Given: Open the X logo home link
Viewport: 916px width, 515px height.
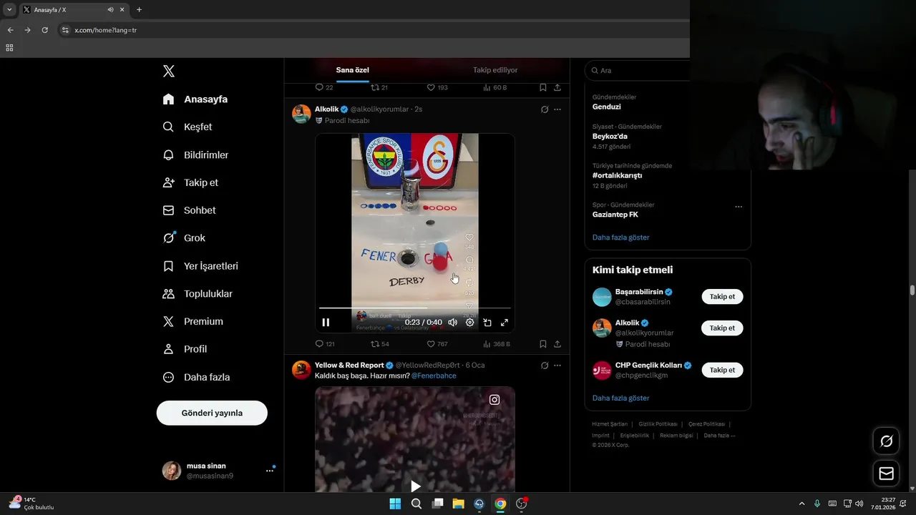Looking at the screenshot, I should point(169,71).
